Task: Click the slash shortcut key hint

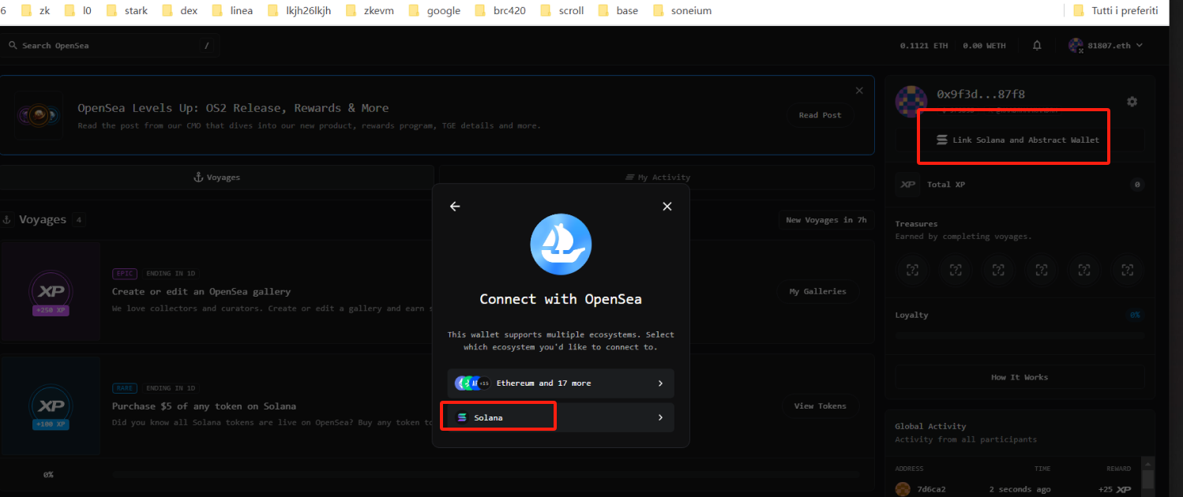Action: [x=207, y=46]
